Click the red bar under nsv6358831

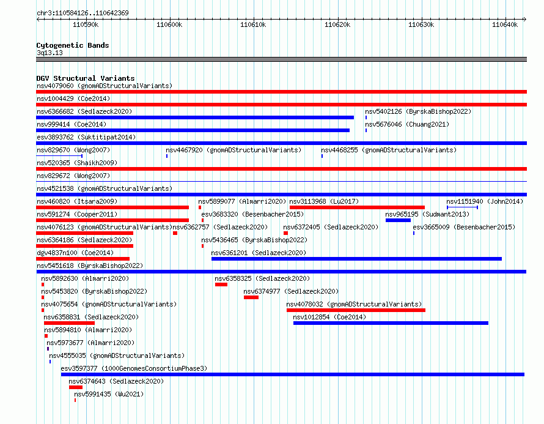coord(70,323)
